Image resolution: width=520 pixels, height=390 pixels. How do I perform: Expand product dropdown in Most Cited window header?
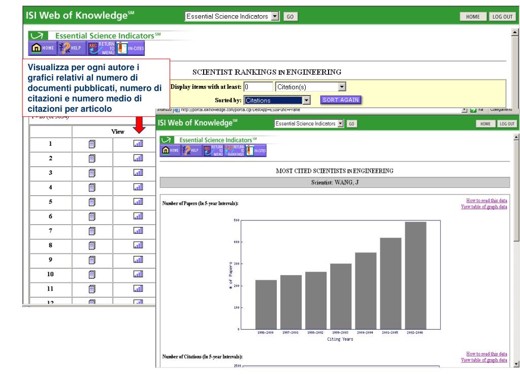[340, 123]
